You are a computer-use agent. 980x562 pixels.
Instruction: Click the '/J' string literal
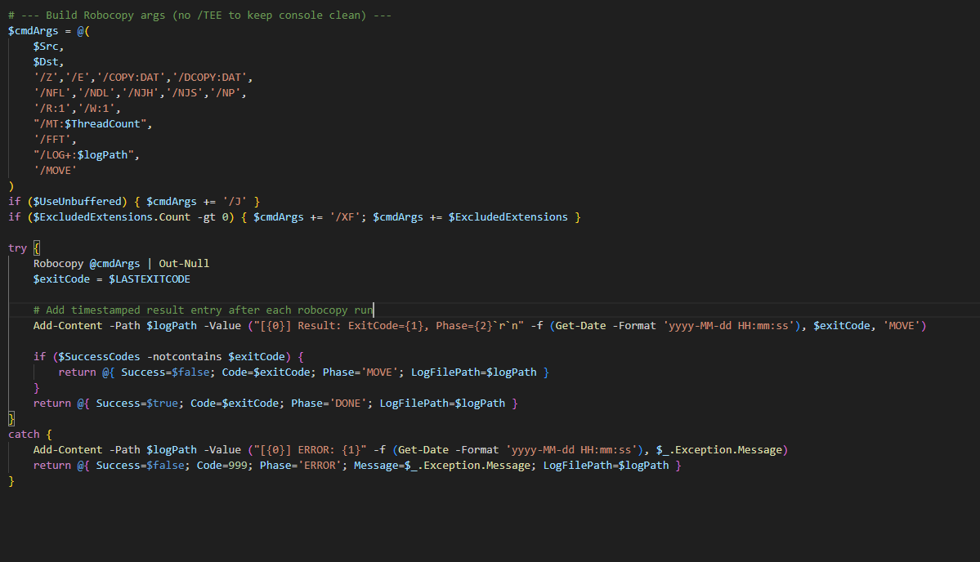click(x=235, y=202)
